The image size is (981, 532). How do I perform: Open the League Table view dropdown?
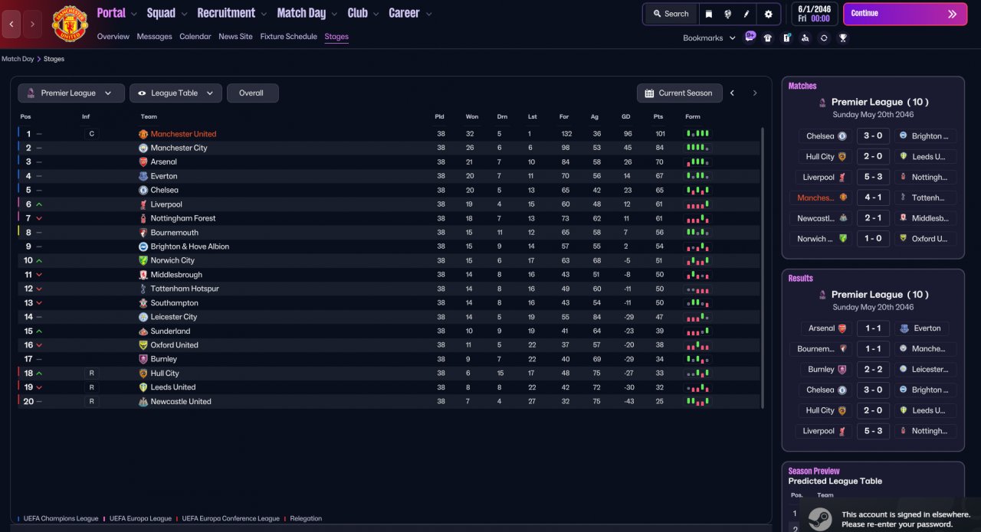176,93
